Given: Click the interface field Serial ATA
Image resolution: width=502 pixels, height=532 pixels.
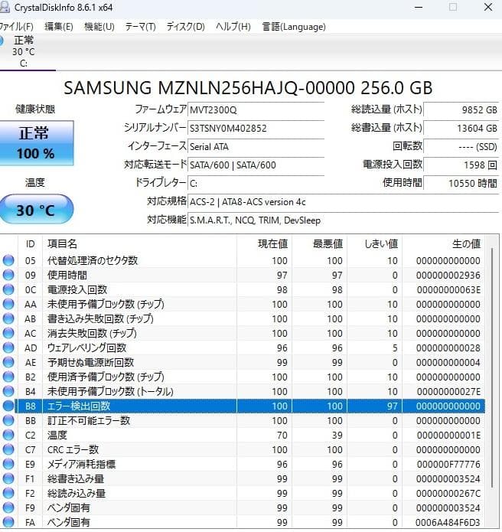Looking at the screenshot, I should click(x=256, y=146).
